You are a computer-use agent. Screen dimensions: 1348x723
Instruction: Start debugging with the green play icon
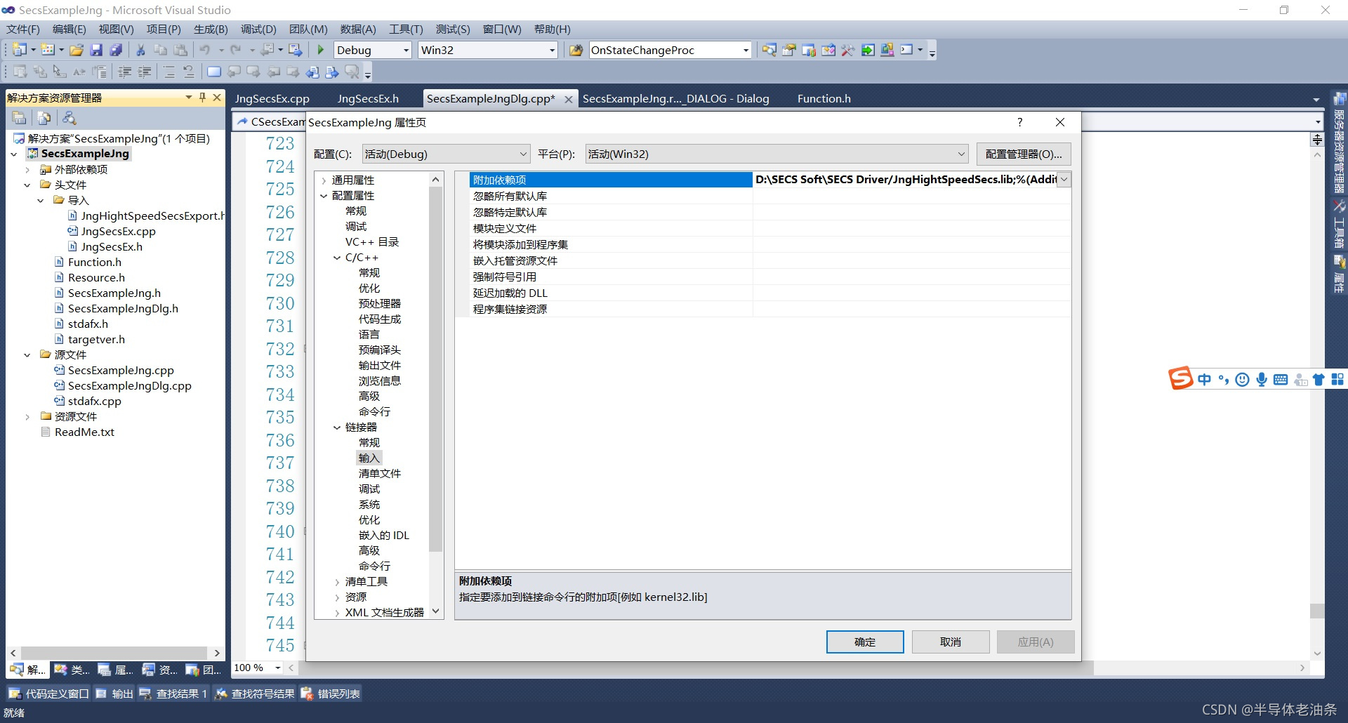pyautogui.click(x=321, y=50)
